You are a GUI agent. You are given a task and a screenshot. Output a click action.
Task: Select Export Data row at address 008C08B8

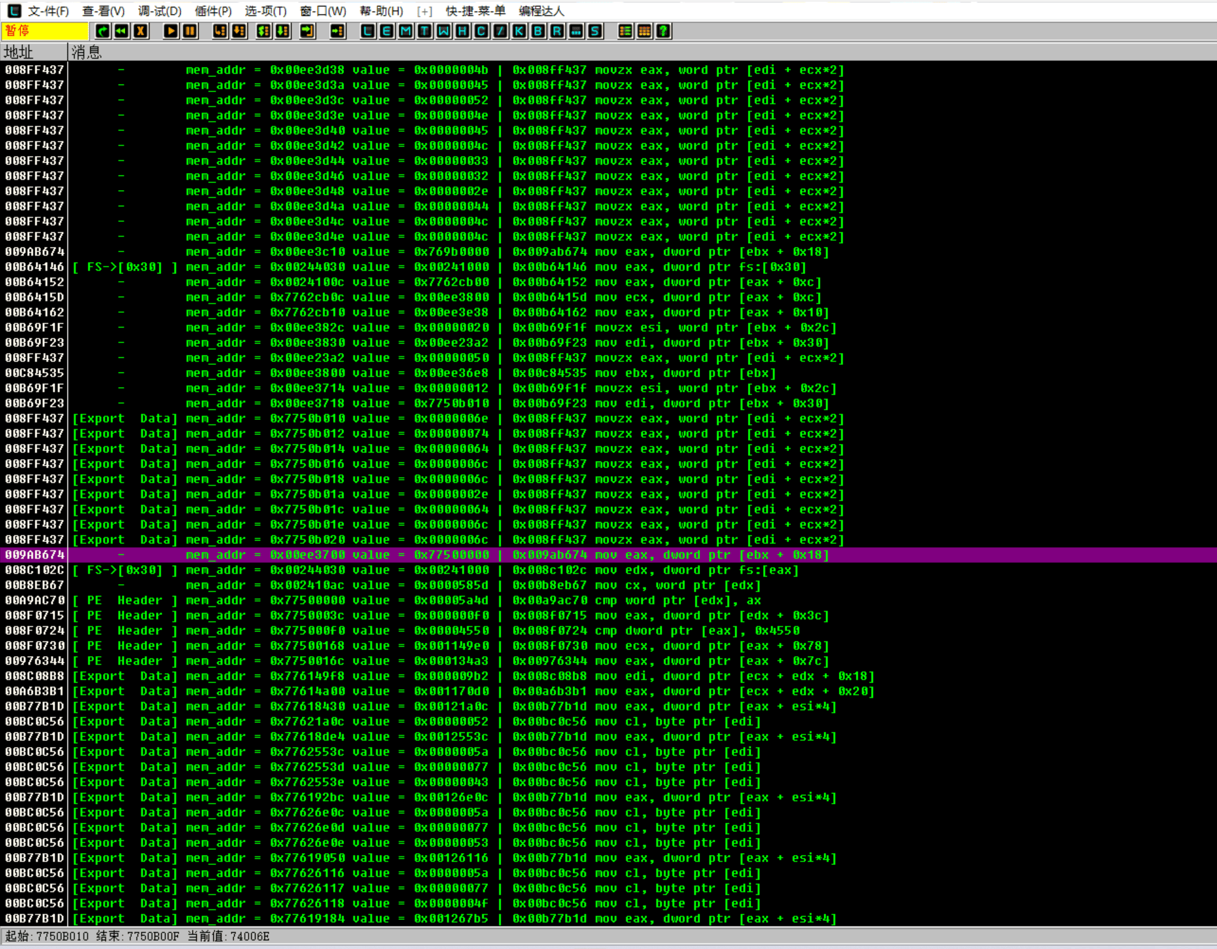[608, 676]
